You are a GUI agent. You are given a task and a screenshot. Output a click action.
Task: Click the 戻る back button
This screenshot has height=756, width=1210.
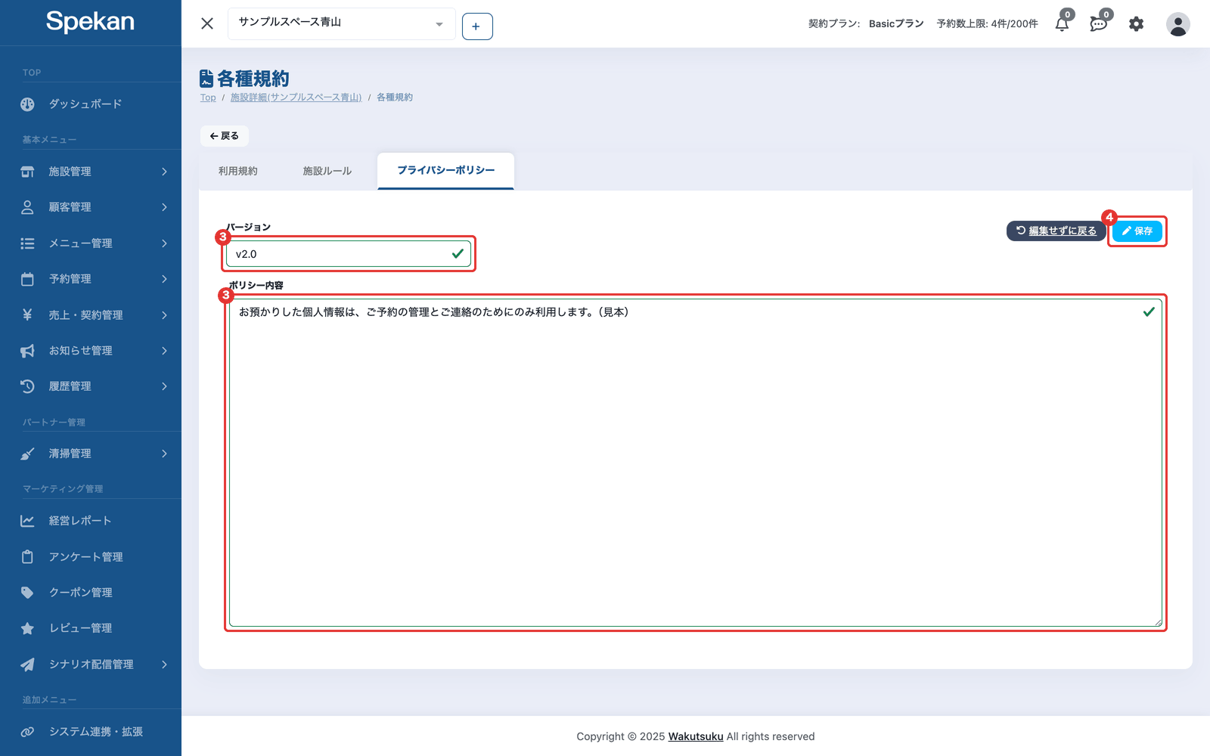click(225, 136)
